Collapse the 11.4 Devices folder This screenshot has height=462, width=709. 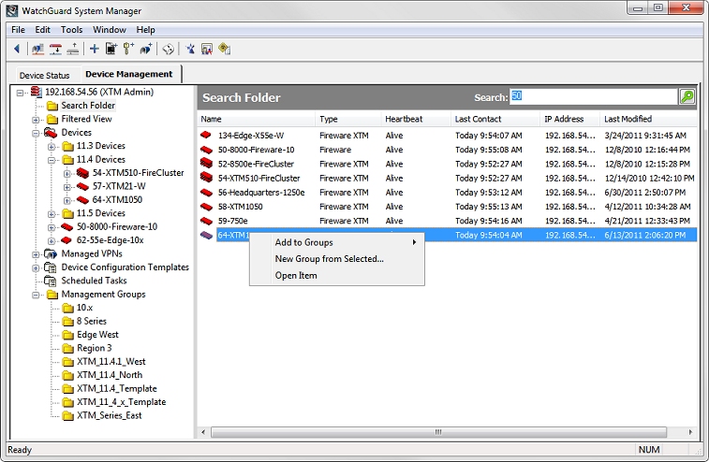point(52,160)
